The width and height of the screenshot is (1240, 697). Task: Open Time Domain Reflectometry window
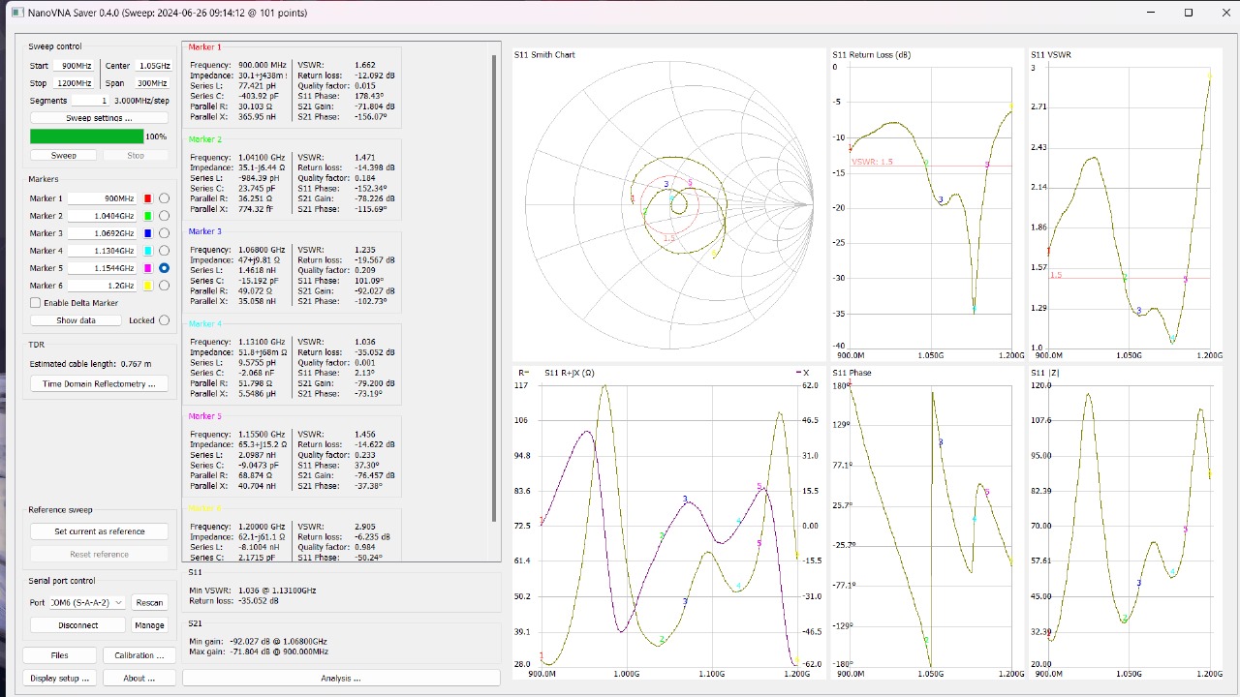(x=99, y=383)
